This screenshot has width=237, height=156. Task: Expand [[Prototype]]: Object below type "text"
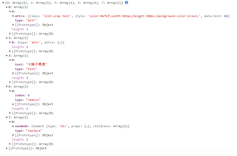(x=13, y=73)
